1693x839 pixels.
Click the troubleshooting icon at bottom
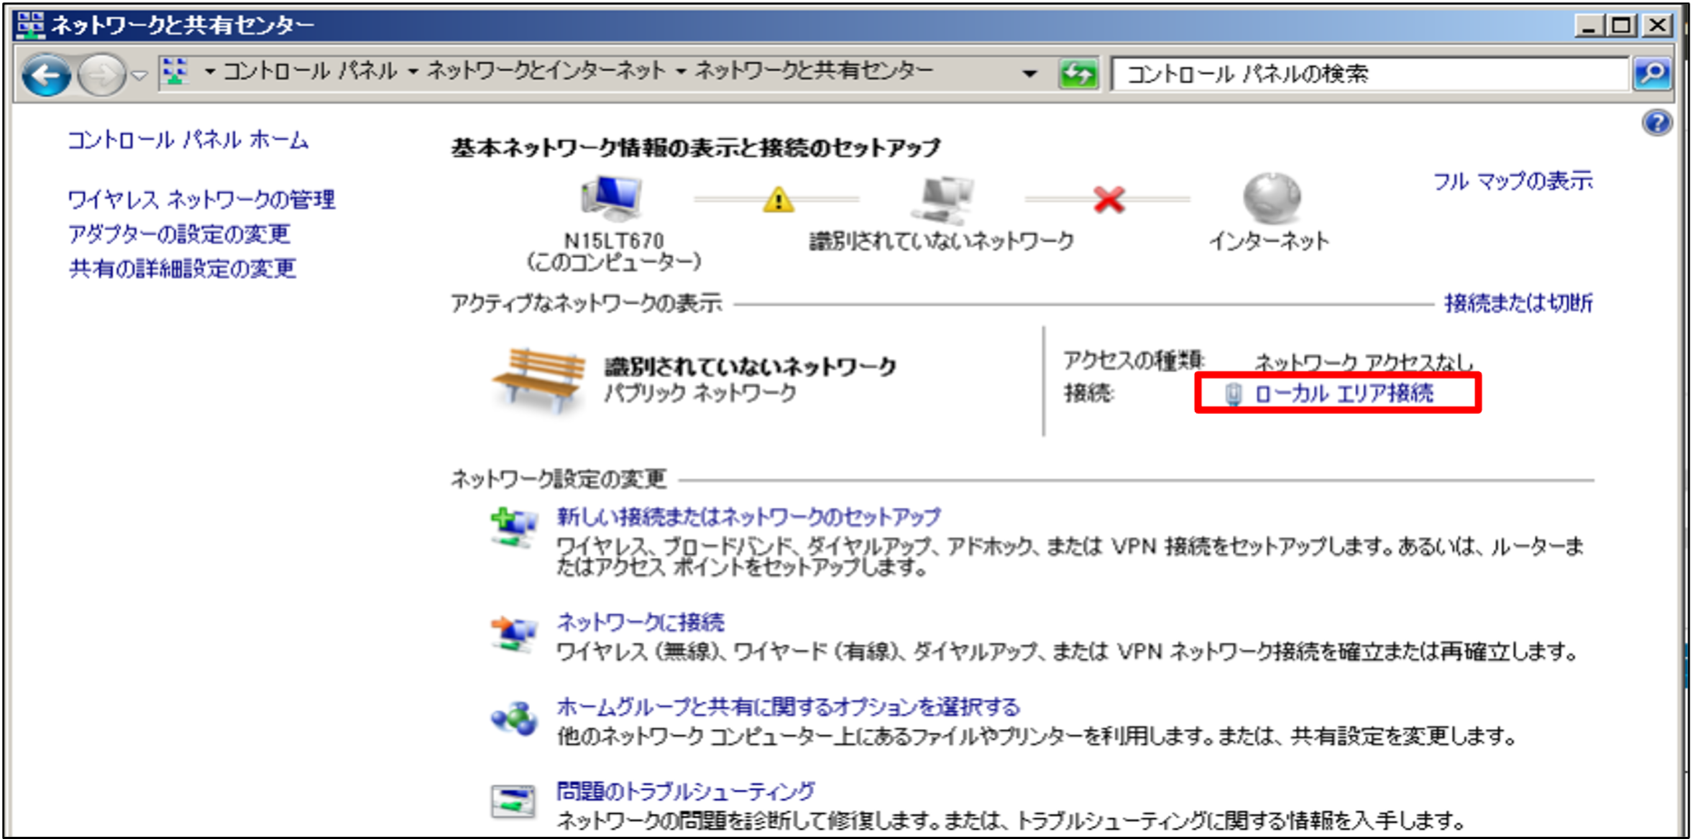(513, 802)
